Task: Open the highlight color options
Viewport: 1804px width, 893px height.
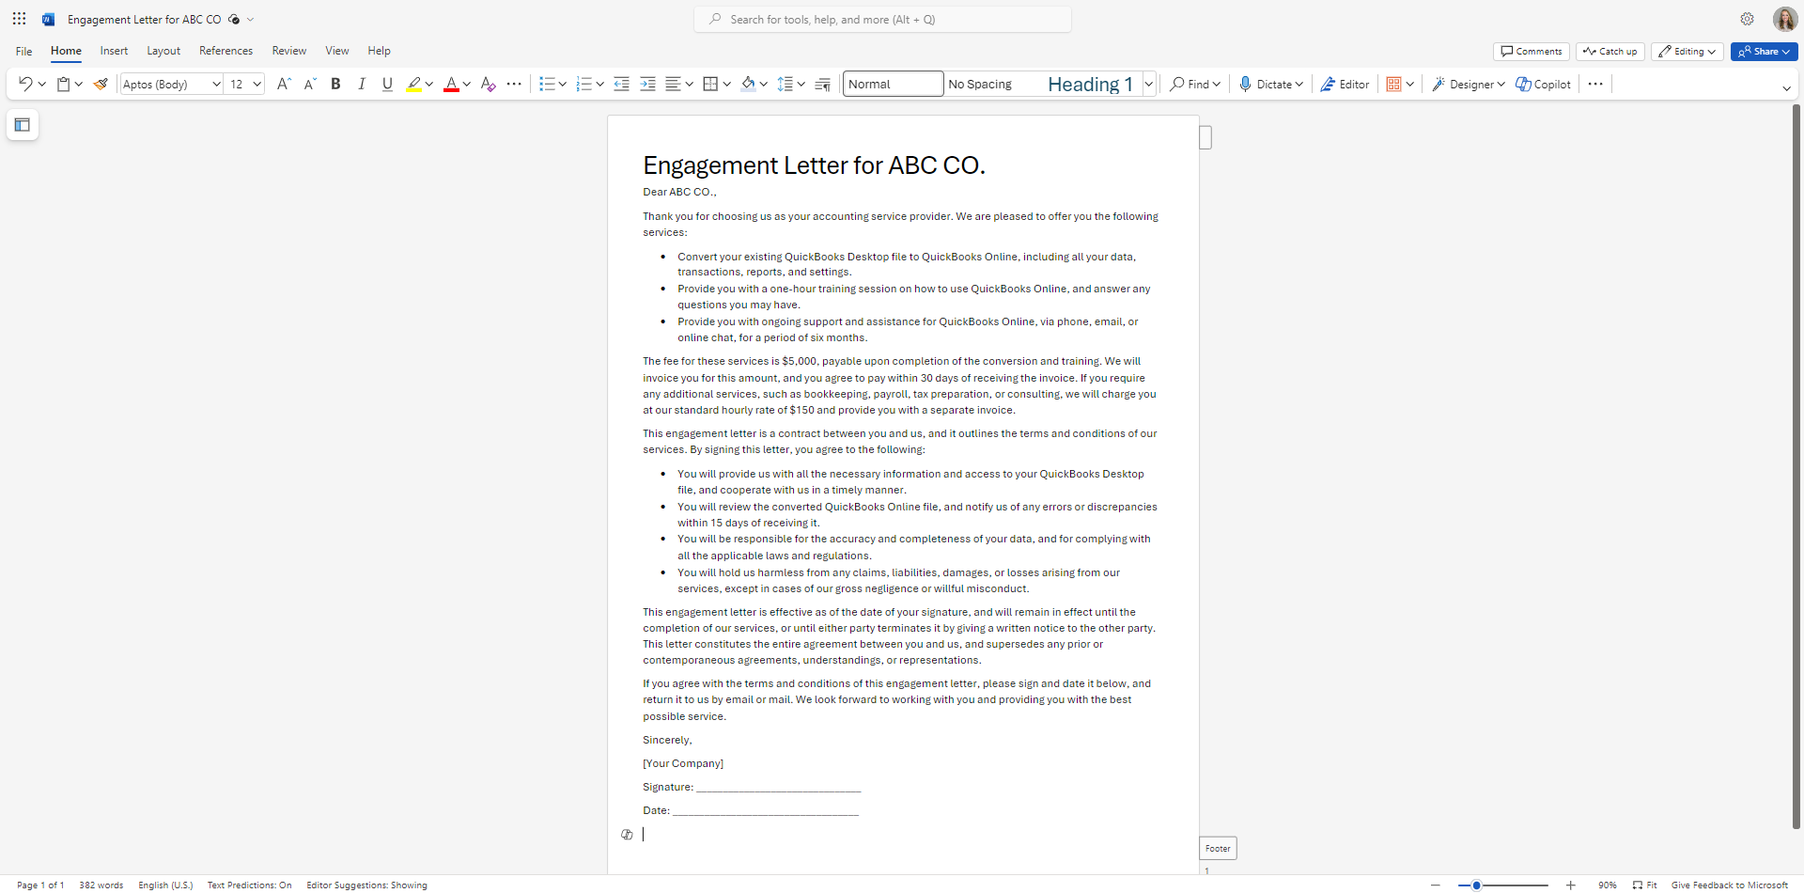Action: [x=430, y=84]
